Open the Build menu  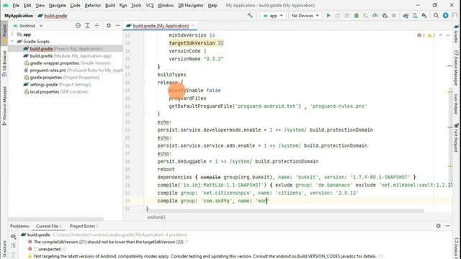(110, 5)
